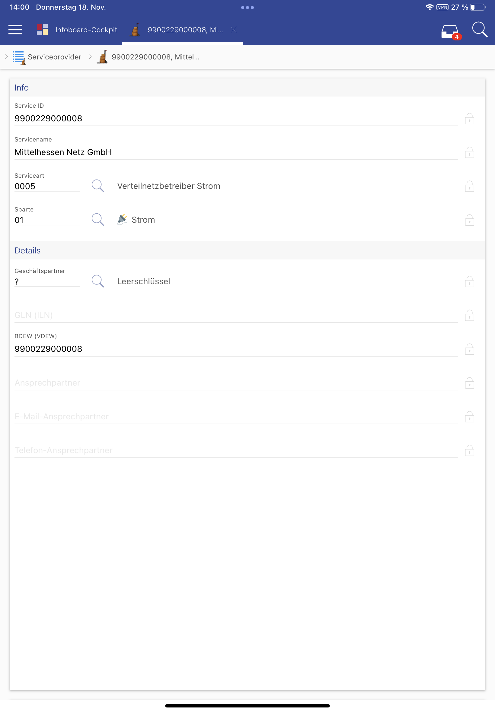Go to Serviceprovider breadcrumb link

tap(54, 57)
